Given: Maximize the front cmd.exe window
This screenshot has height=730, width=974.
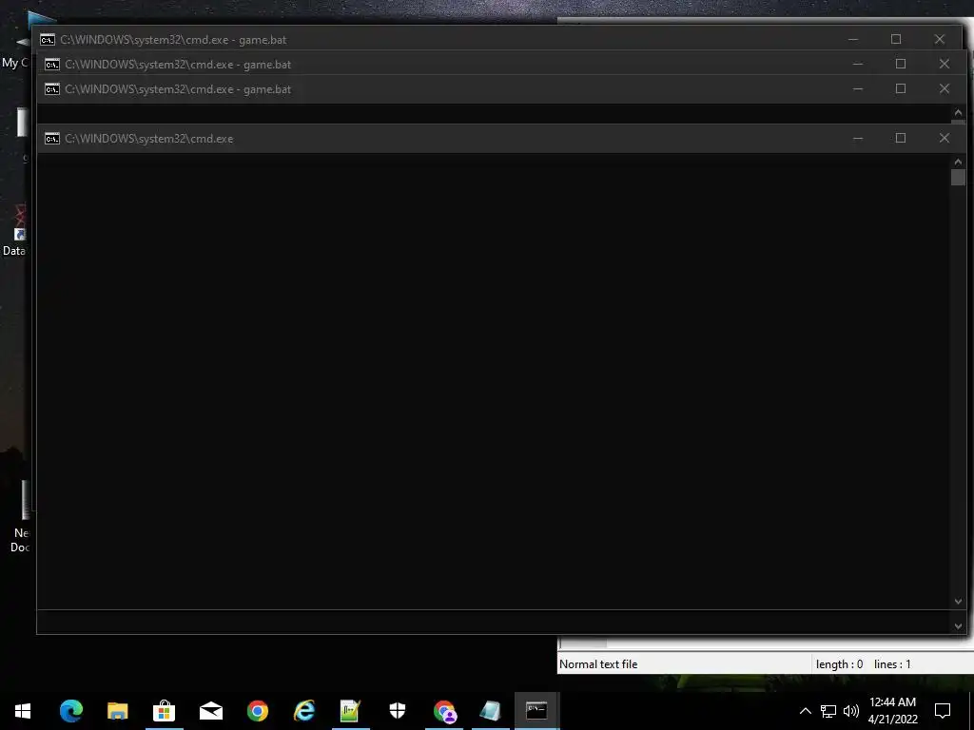Looking at the screenshot, I should (x=901, y=139).
